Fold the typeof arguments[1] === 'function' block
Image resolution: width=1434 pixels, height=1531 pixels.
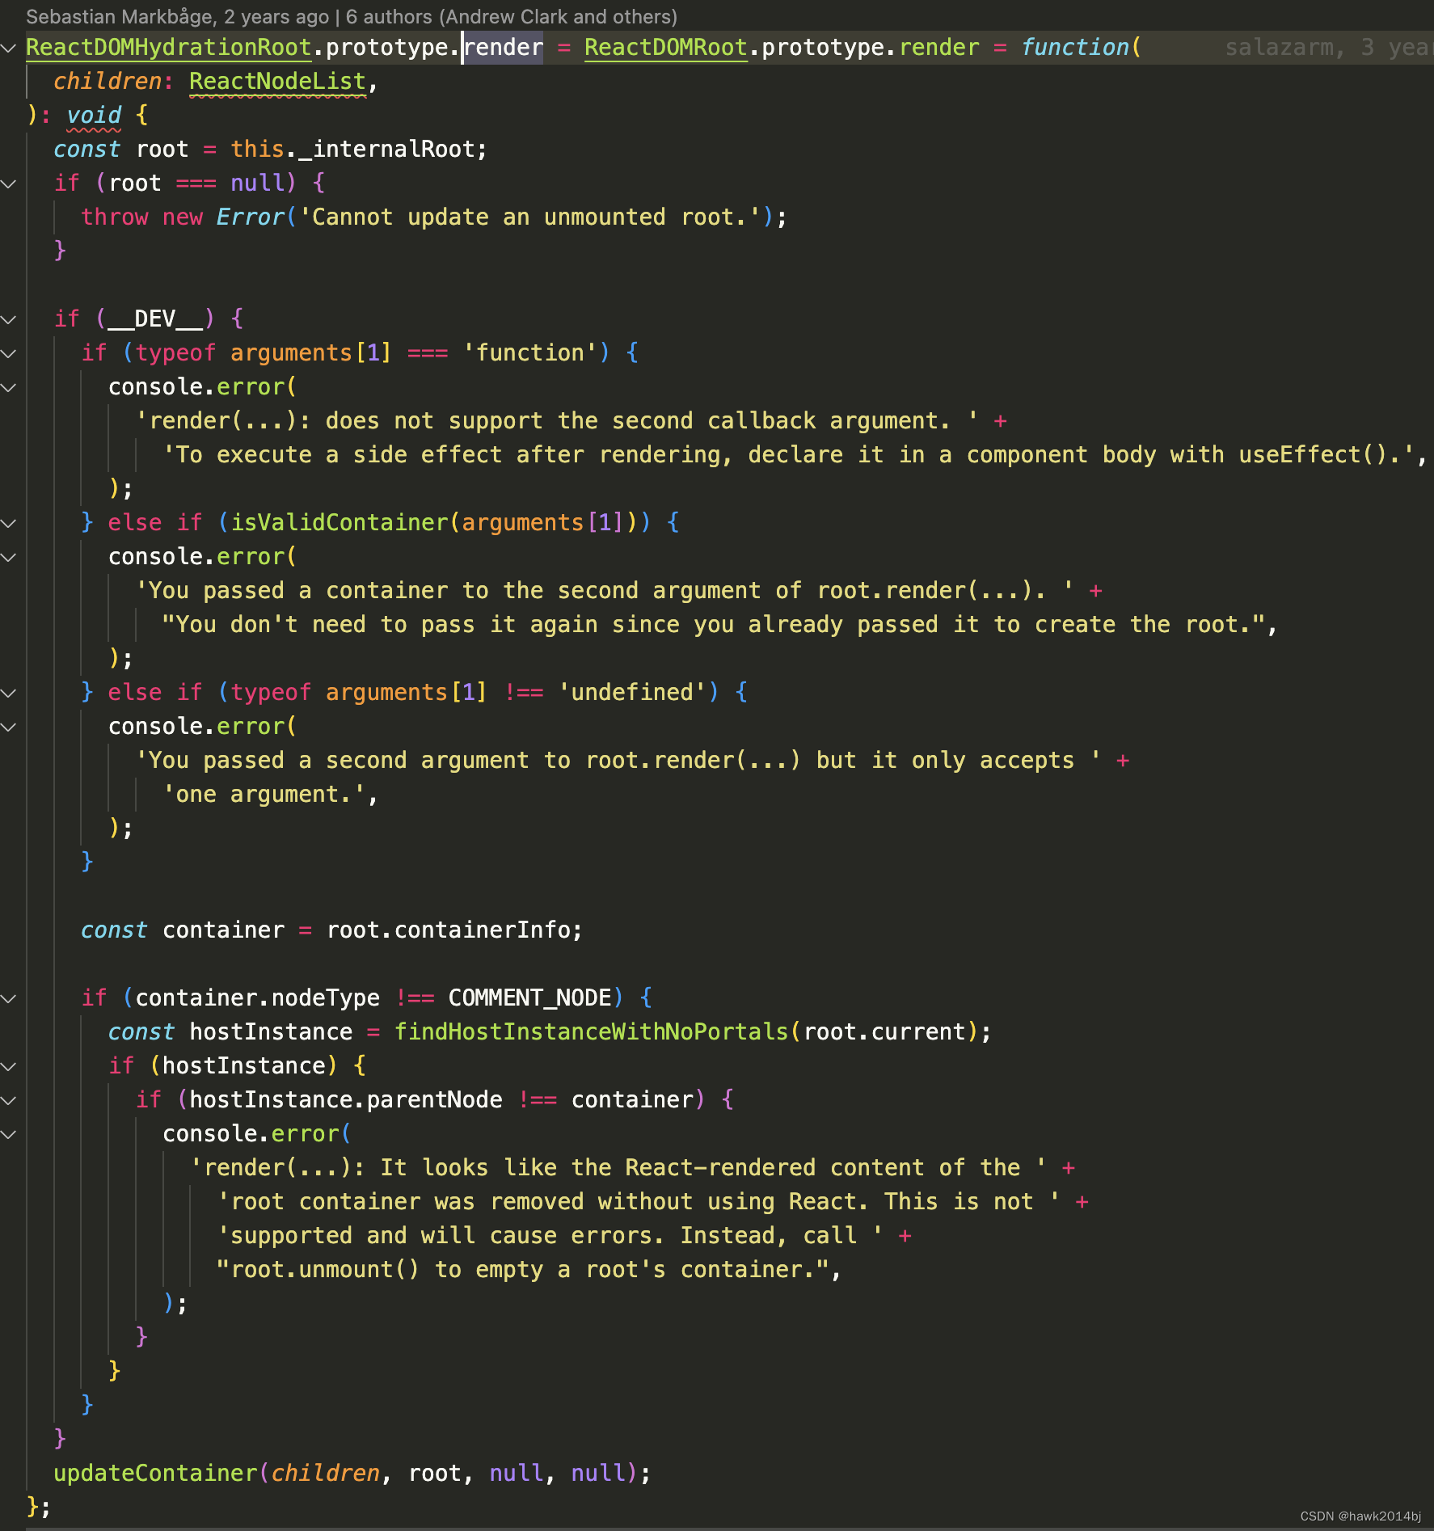[x=9, y=354]
